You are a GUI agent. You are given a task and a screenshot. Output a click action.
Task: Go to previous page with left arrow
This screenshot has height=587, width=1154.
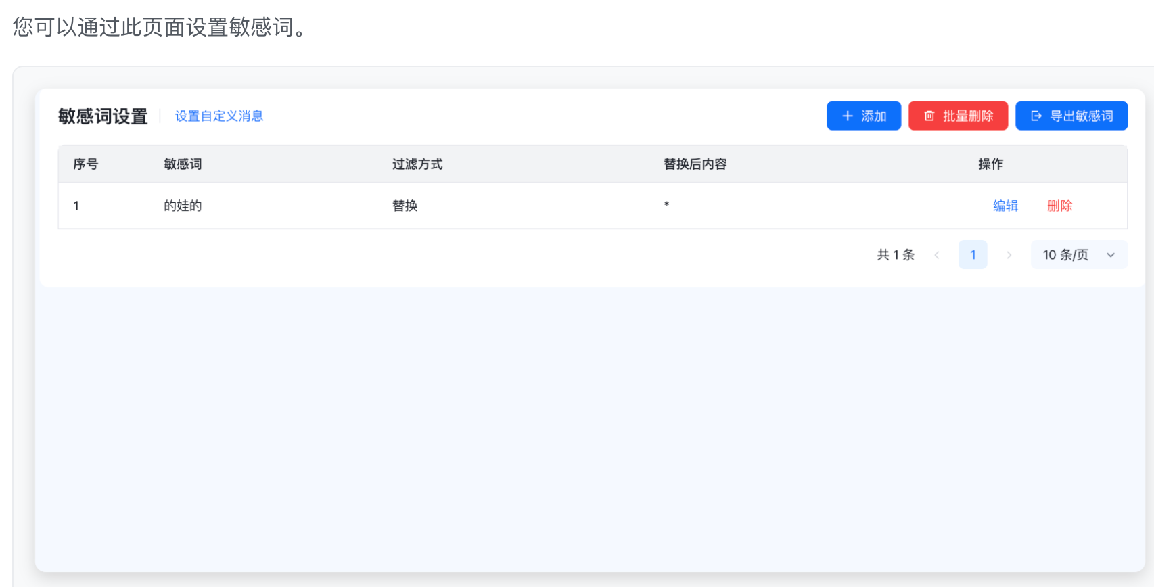click(937, 255)
